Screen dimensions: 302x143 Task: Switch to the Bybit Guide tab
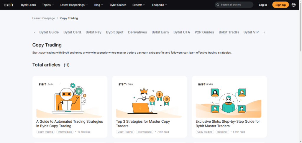[x=49, y=32]
